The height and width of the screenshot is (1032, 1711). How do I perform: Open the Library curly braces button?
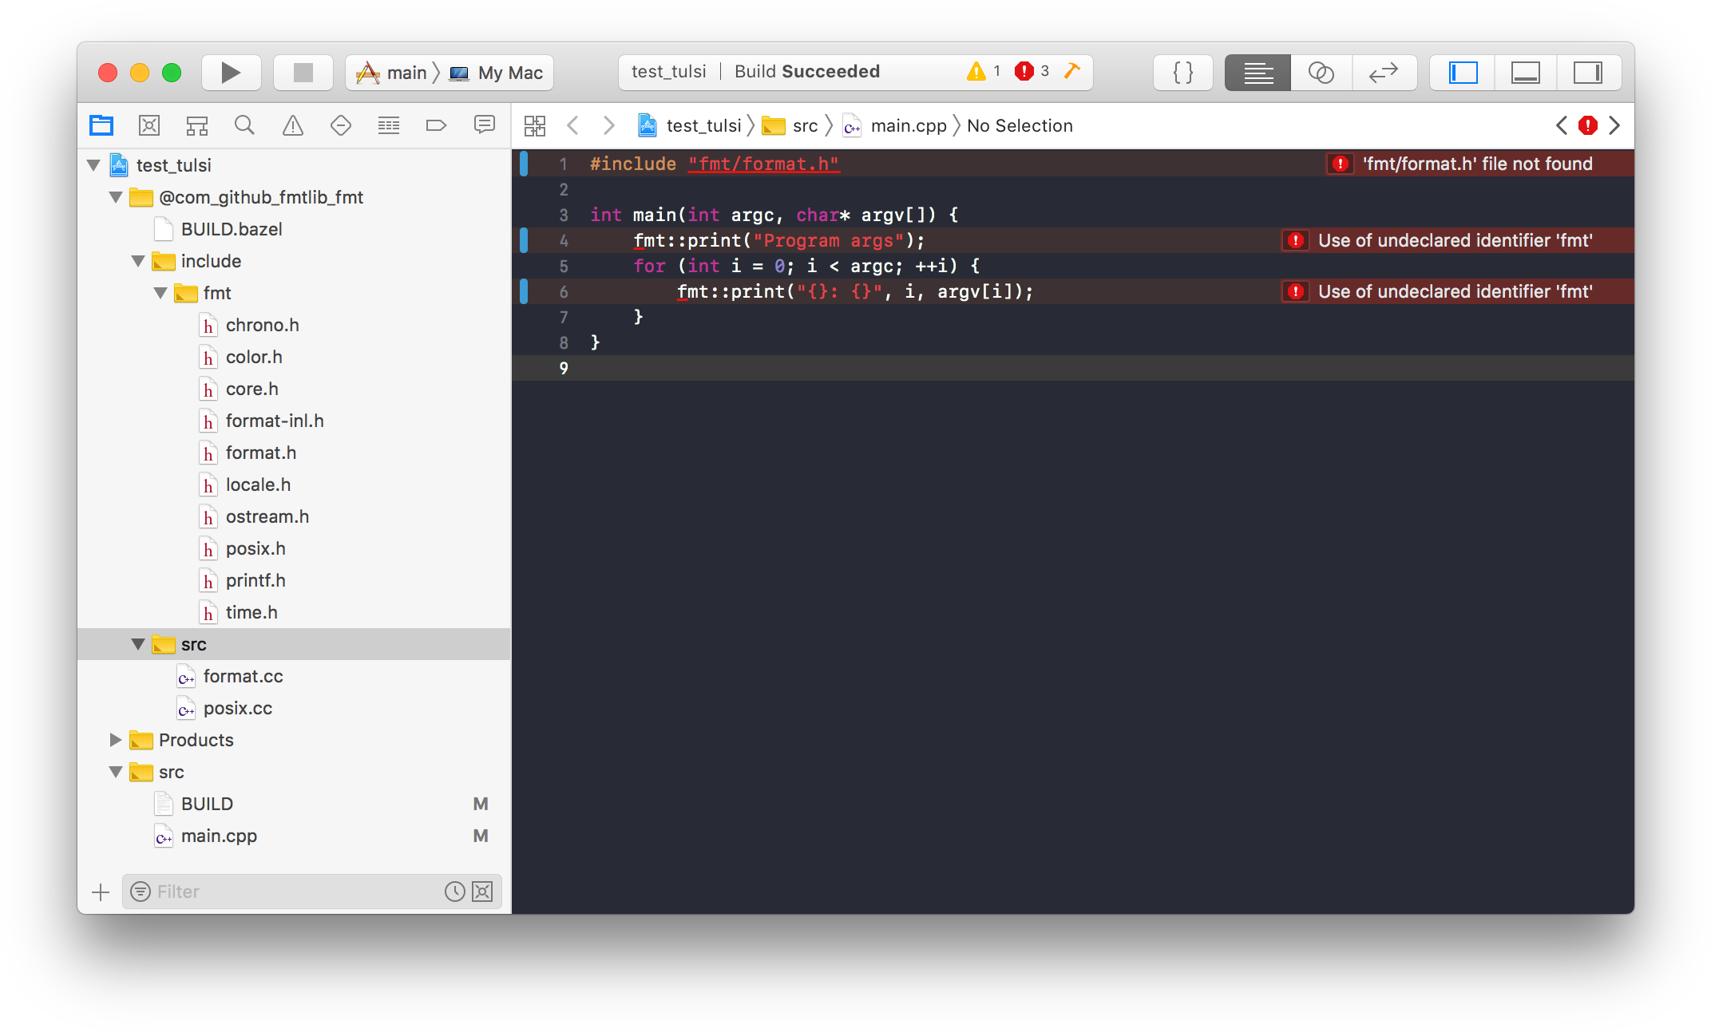coord(1182,73)
